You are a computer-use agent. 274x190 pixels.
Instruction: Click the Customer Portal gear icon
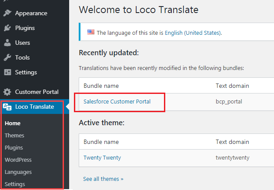7,92
